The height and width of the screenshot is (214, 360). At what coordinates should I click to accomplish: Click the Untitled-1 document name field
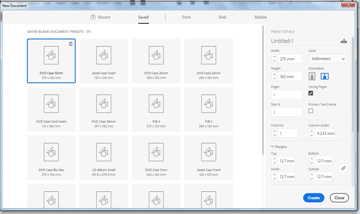pos(304,41)
